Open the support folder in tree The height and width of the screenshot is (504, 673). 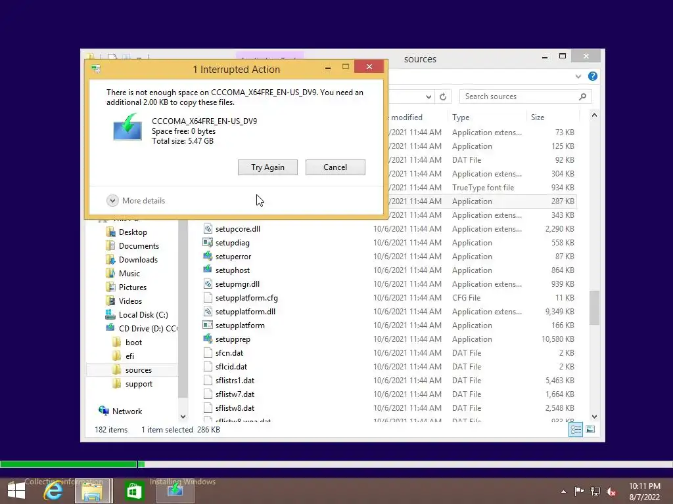(x=139, y=383)
